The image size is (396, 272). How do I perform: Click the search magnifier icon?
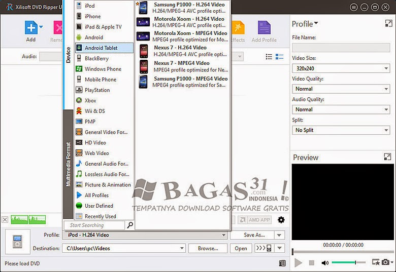[130, 225]
